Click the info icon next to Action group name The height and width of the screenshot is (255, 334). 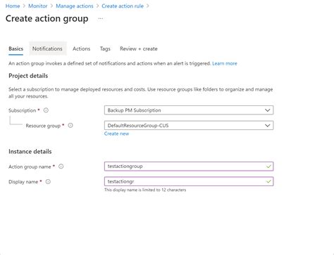(x=61, y=166)
